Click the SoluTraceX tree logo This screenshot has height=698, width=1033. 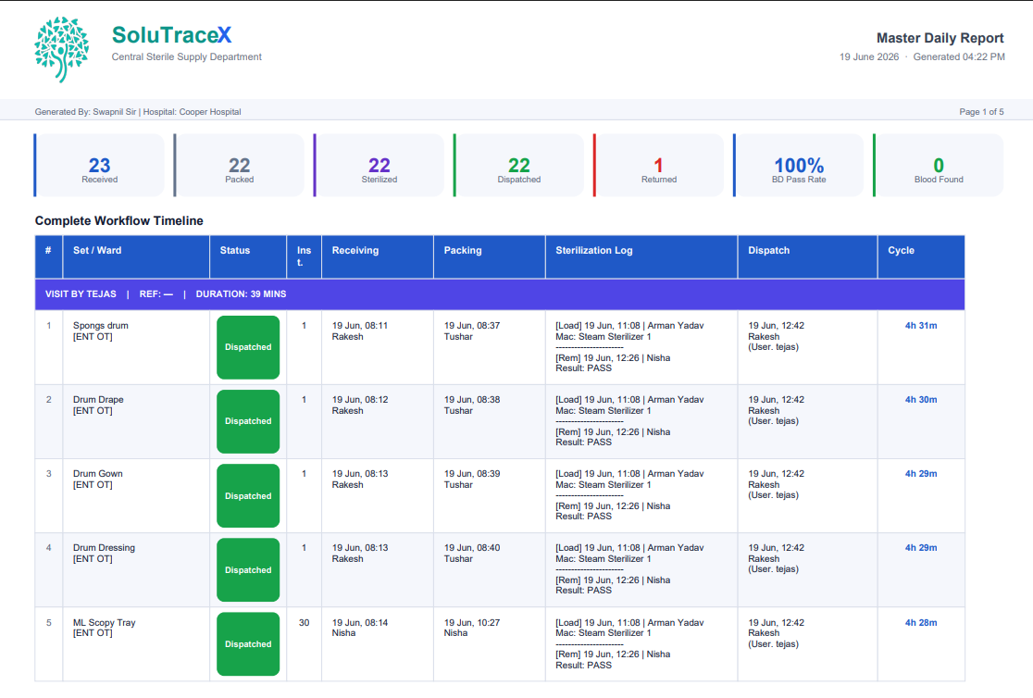[62, 49]
